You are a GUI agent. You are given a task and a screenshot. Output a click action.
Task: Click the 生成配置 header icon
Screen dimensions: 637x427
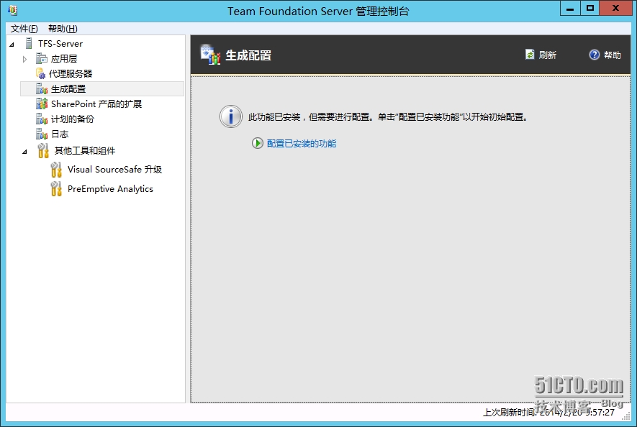210,55
